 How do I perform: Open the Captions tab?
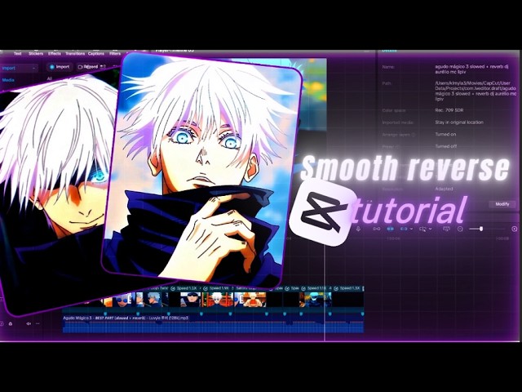click(x=96, y=53)
